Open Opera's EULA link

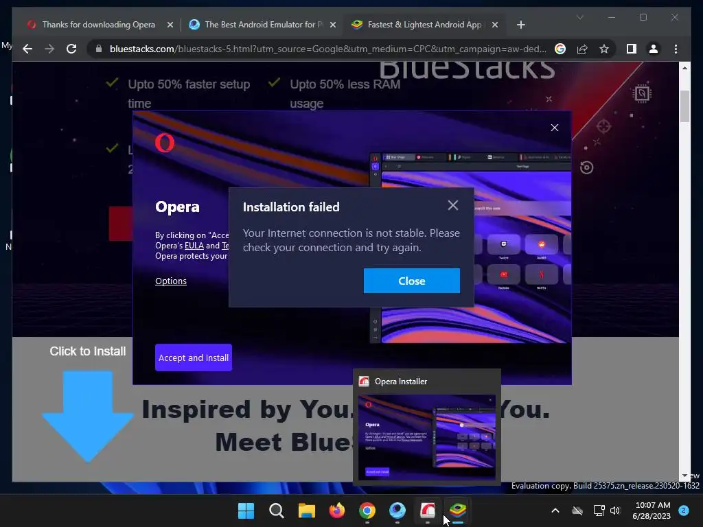(194, 246)
